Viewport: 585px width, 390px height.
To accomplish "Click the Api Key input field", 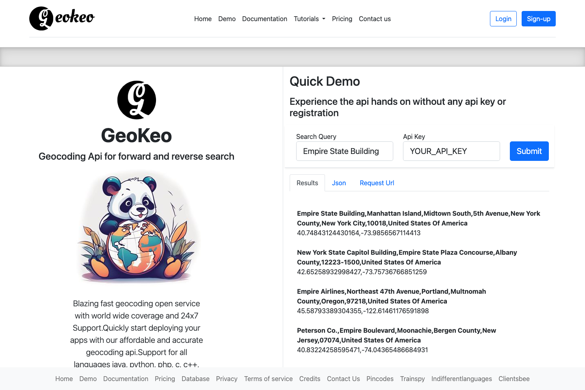I will click(451, 151).
